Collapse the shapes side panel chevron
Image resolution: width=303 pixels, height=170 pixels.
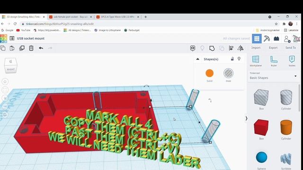[246, 118]
